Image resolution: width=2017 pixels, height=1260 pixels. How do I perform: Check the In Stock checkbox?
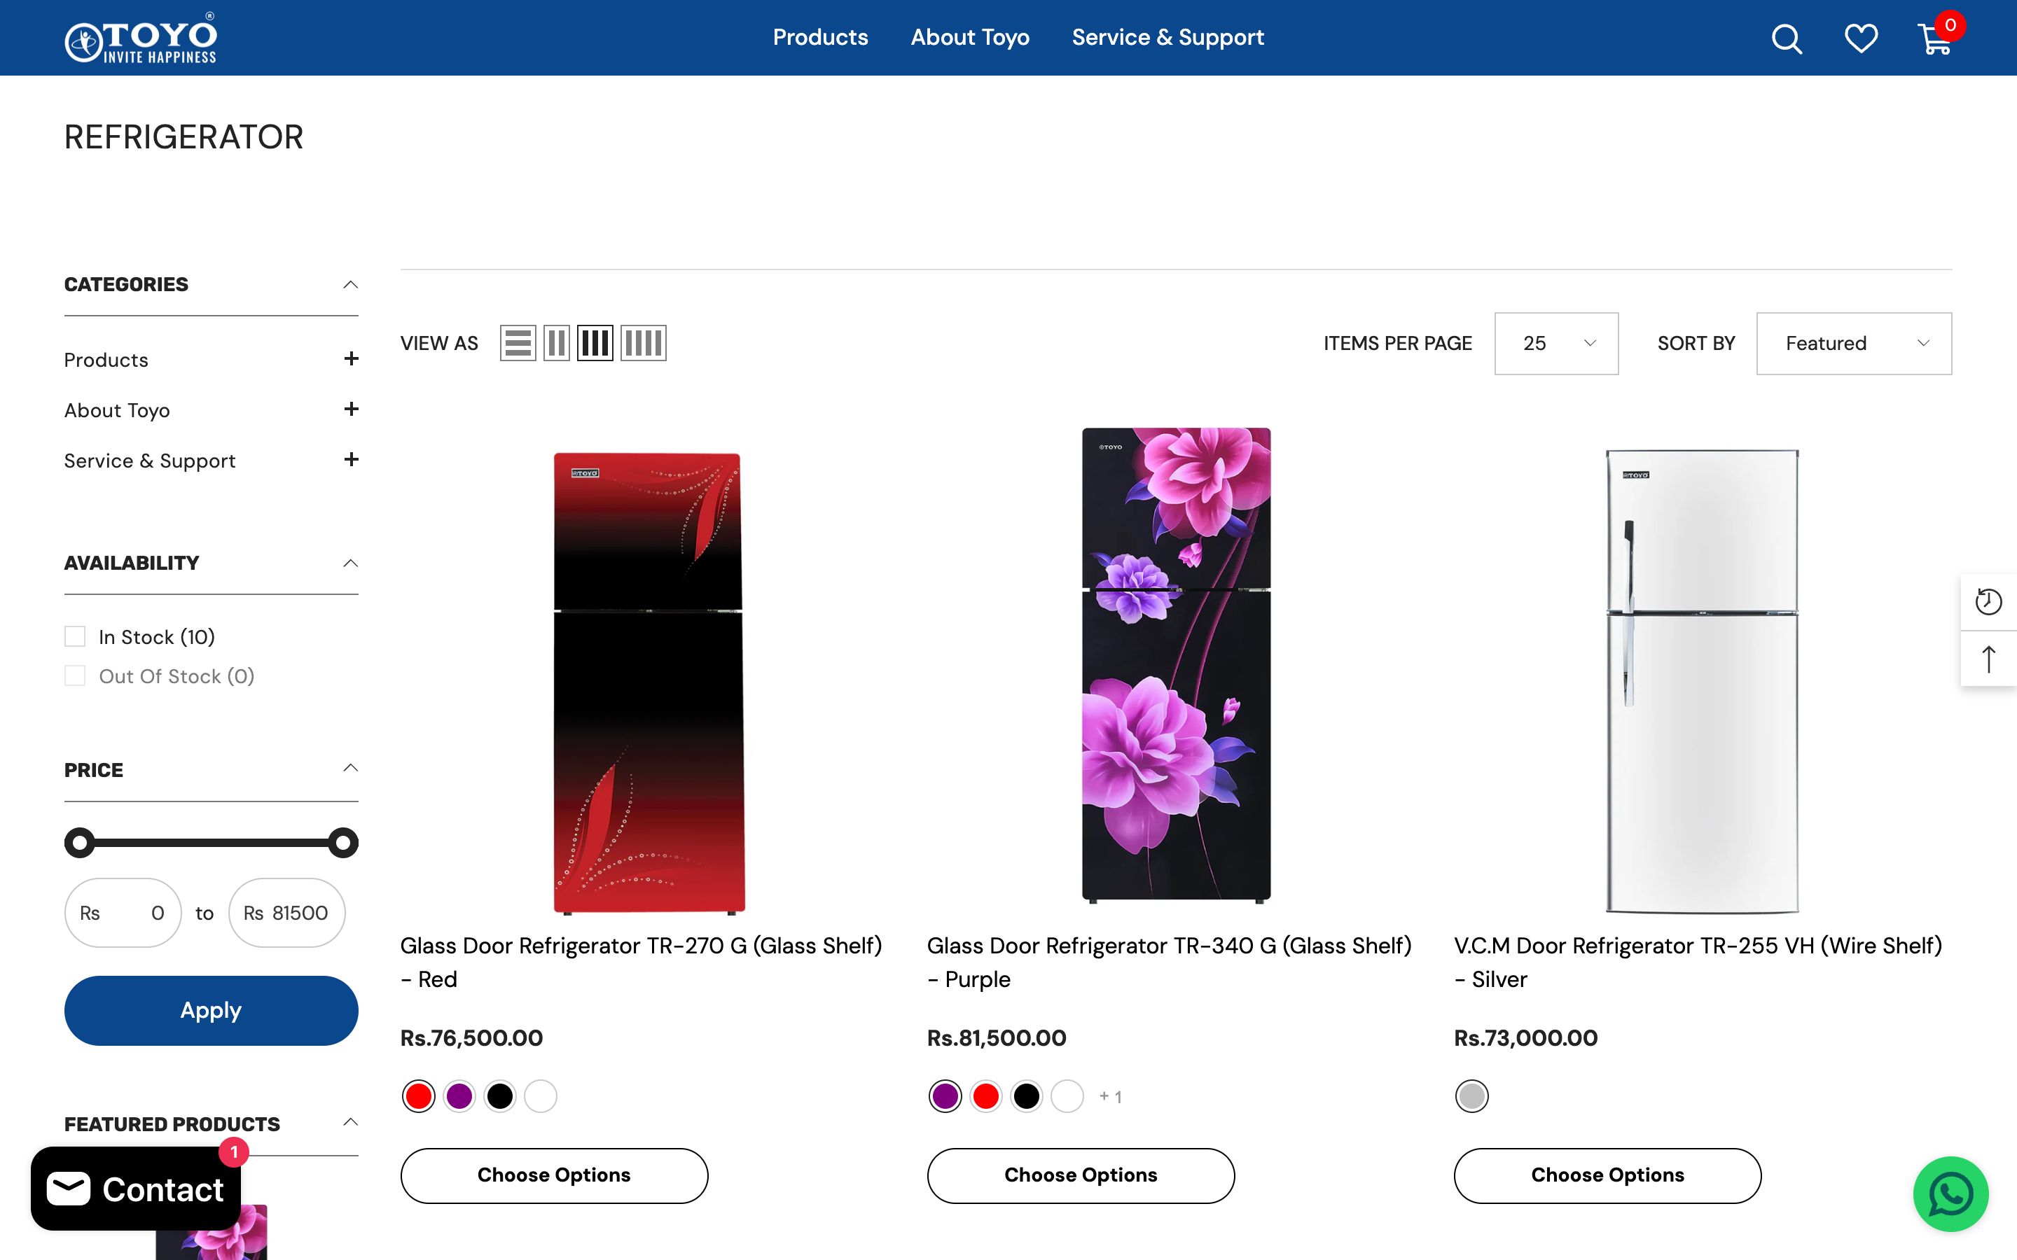point(75,637)
